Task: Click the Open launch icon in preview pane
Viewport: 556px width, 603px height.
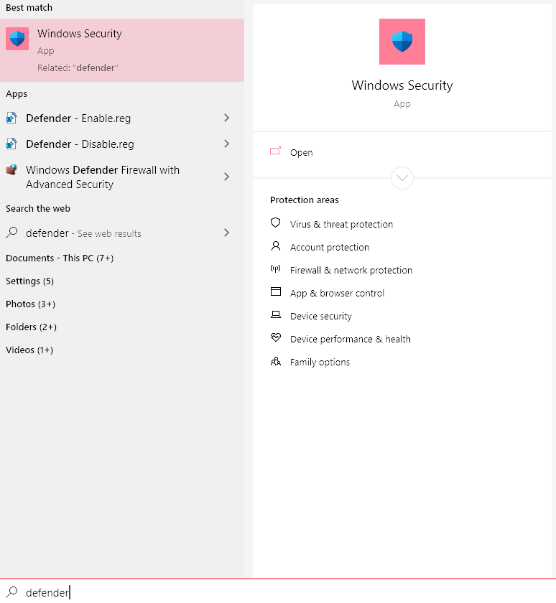Action: [x=276, y=151]
